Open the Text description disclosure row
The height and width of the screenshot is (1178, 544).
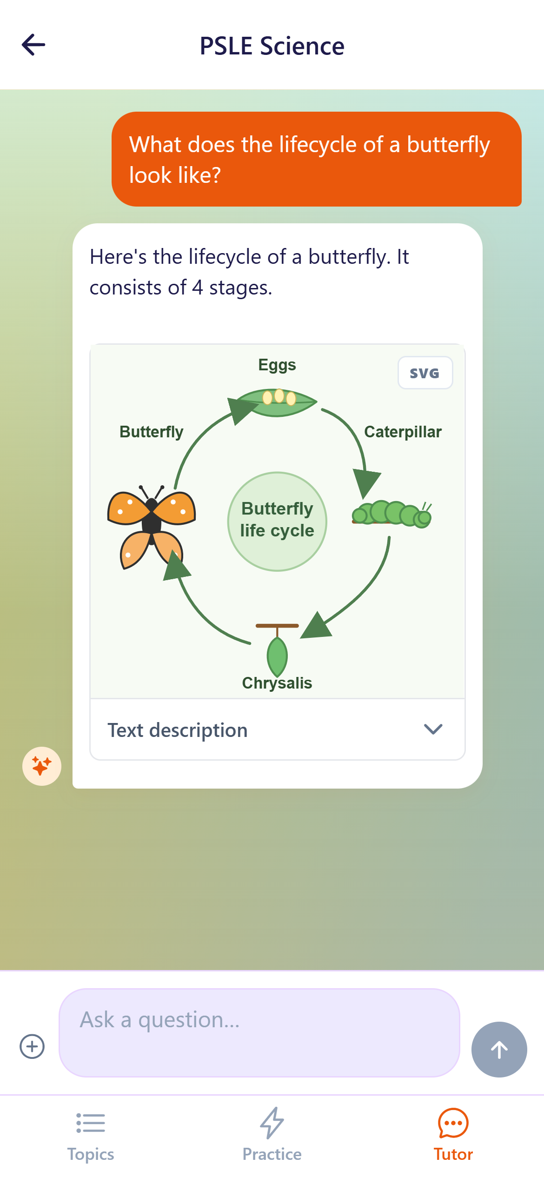coord(277,730)
